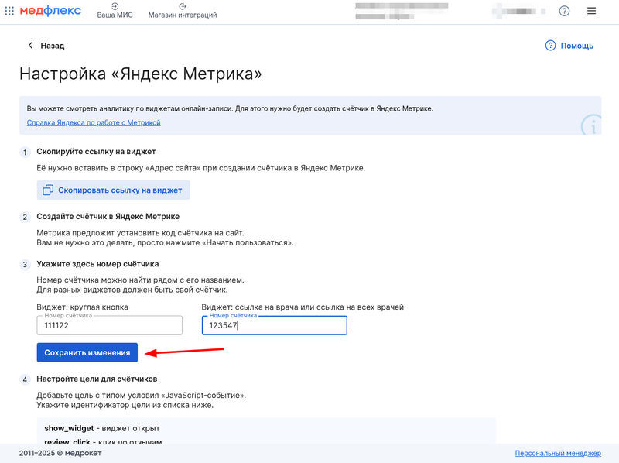Click step title Создайте счётчик в Яндекс Метрике

pyautogui.click(x=108, y=217)
